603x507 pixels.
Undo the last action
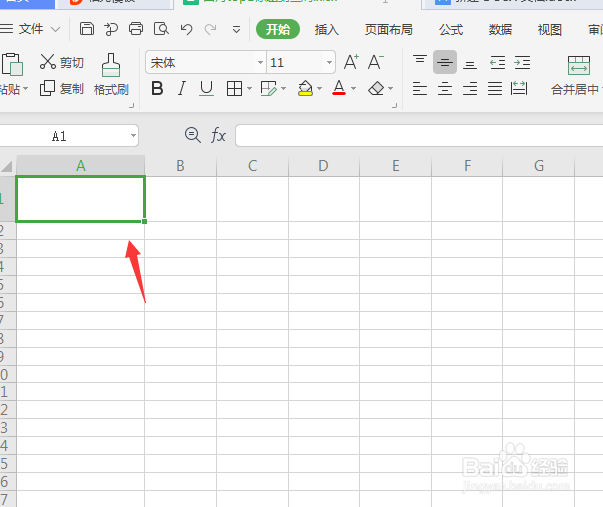click(186, 29)
